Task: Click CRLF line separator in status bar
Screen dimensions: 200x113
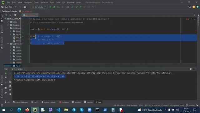Action: [141, 105]
